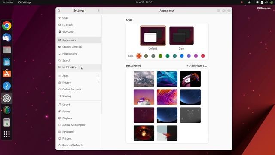This screenshot has width=275, height=155.
Task: Open Sharing settings
Action: [x=79, y=96]
